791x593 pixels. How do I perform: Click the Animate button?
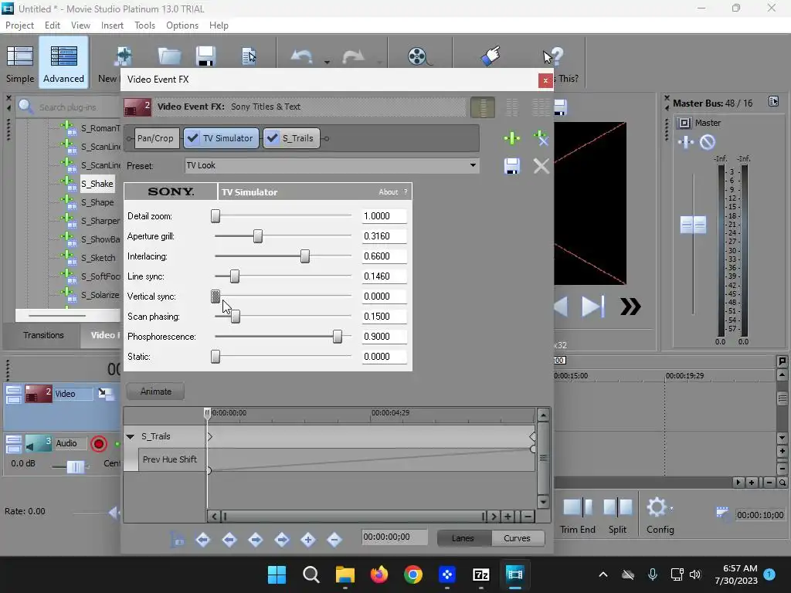click(x=155, y=391)
